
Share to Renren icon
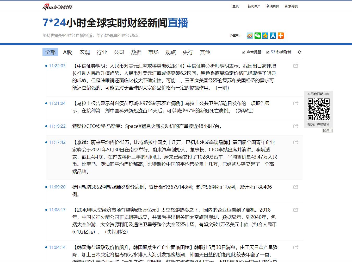coord(273,36)
